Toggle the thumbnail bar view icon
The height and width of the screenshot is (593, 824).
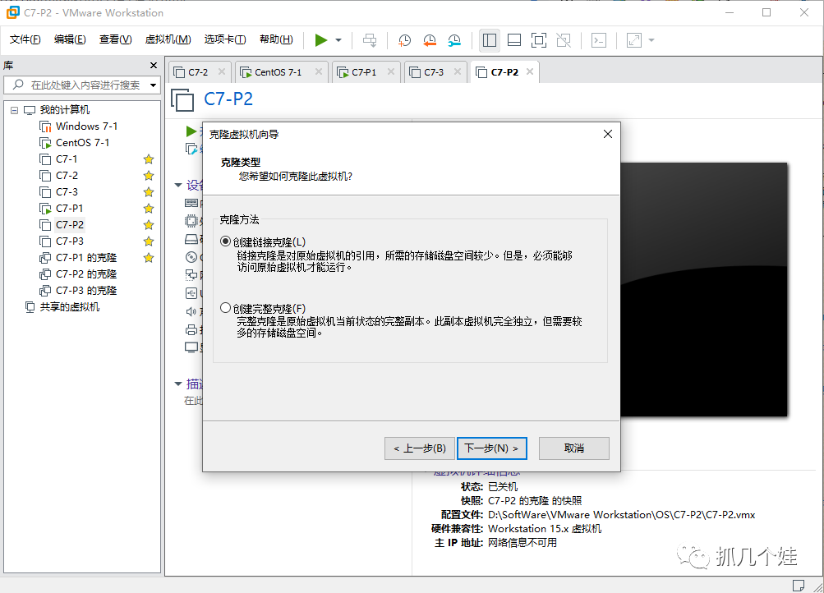click(514, 40)
